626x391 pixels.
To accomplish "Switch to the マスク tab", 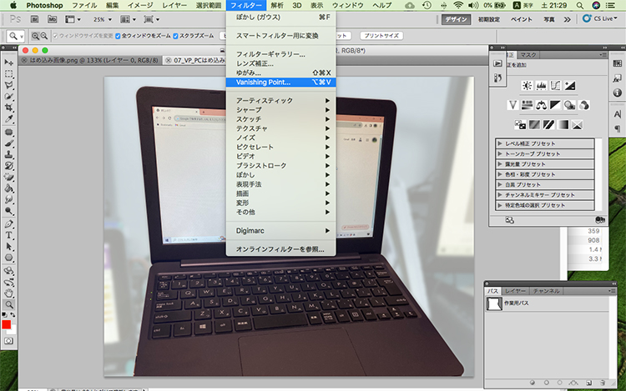I will (x=528, y=55).
